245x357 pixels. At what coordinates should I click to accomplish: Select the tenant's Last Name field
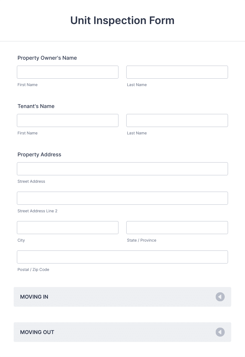pyautogui.click(x=177, y=120)
